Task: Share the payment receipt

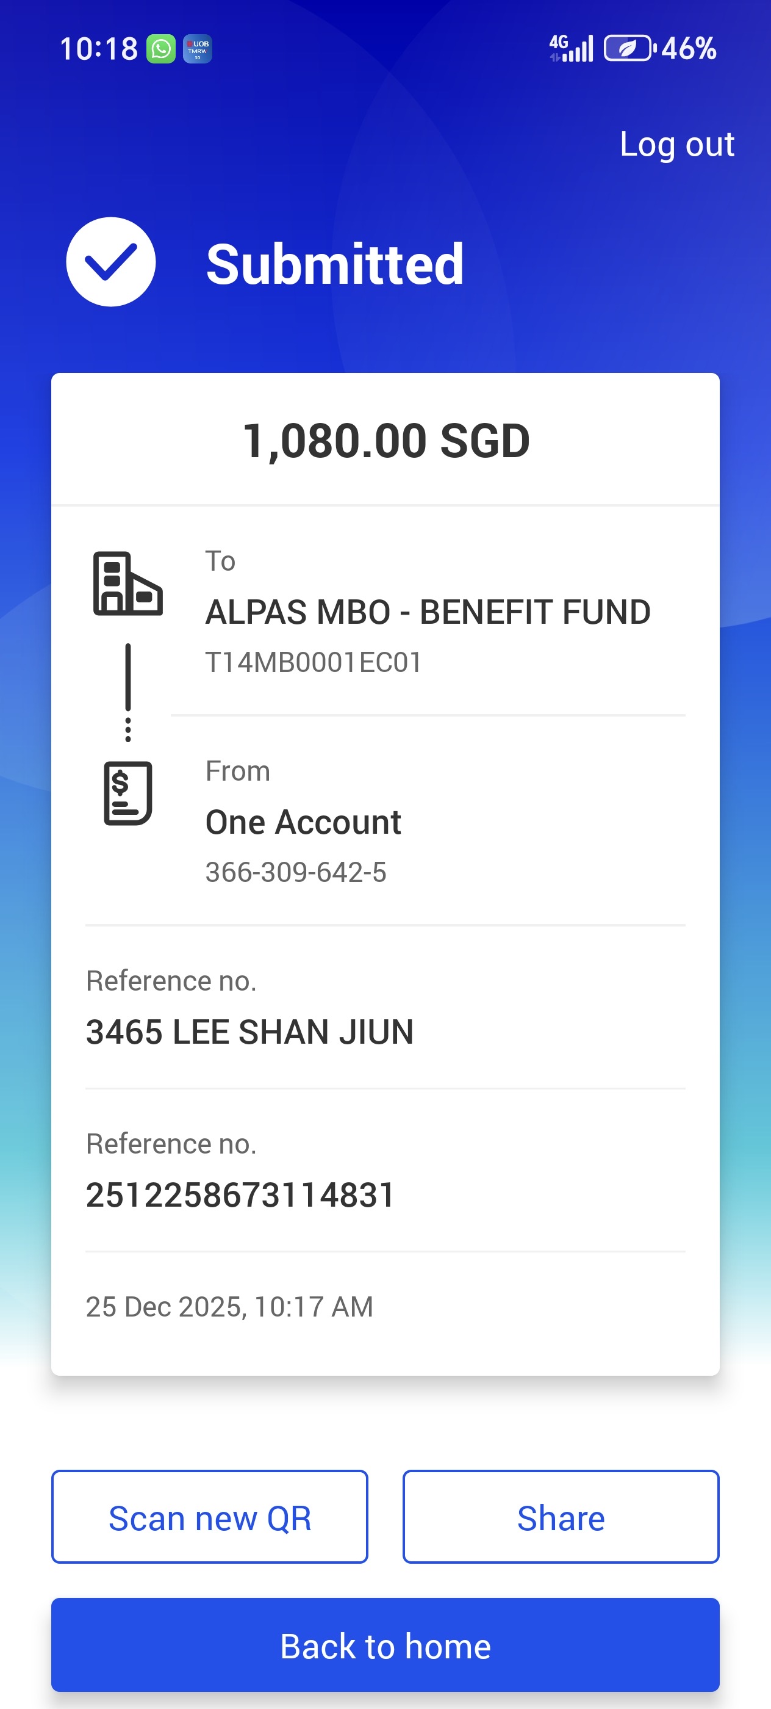Action: click(561, 1517)
